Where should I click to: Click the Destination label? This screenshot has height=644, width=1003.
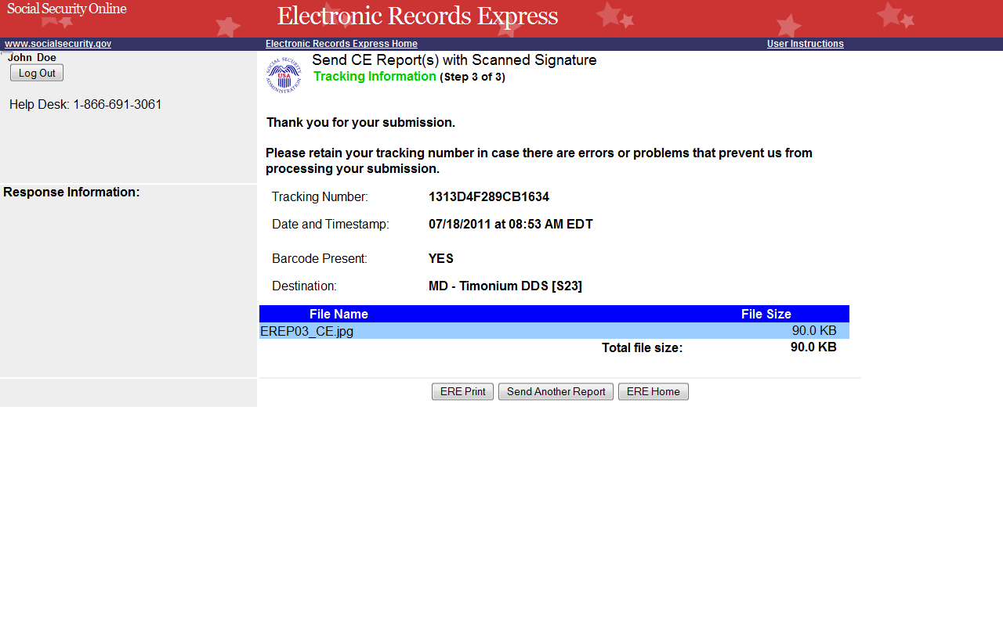click(x=304, y=286)
